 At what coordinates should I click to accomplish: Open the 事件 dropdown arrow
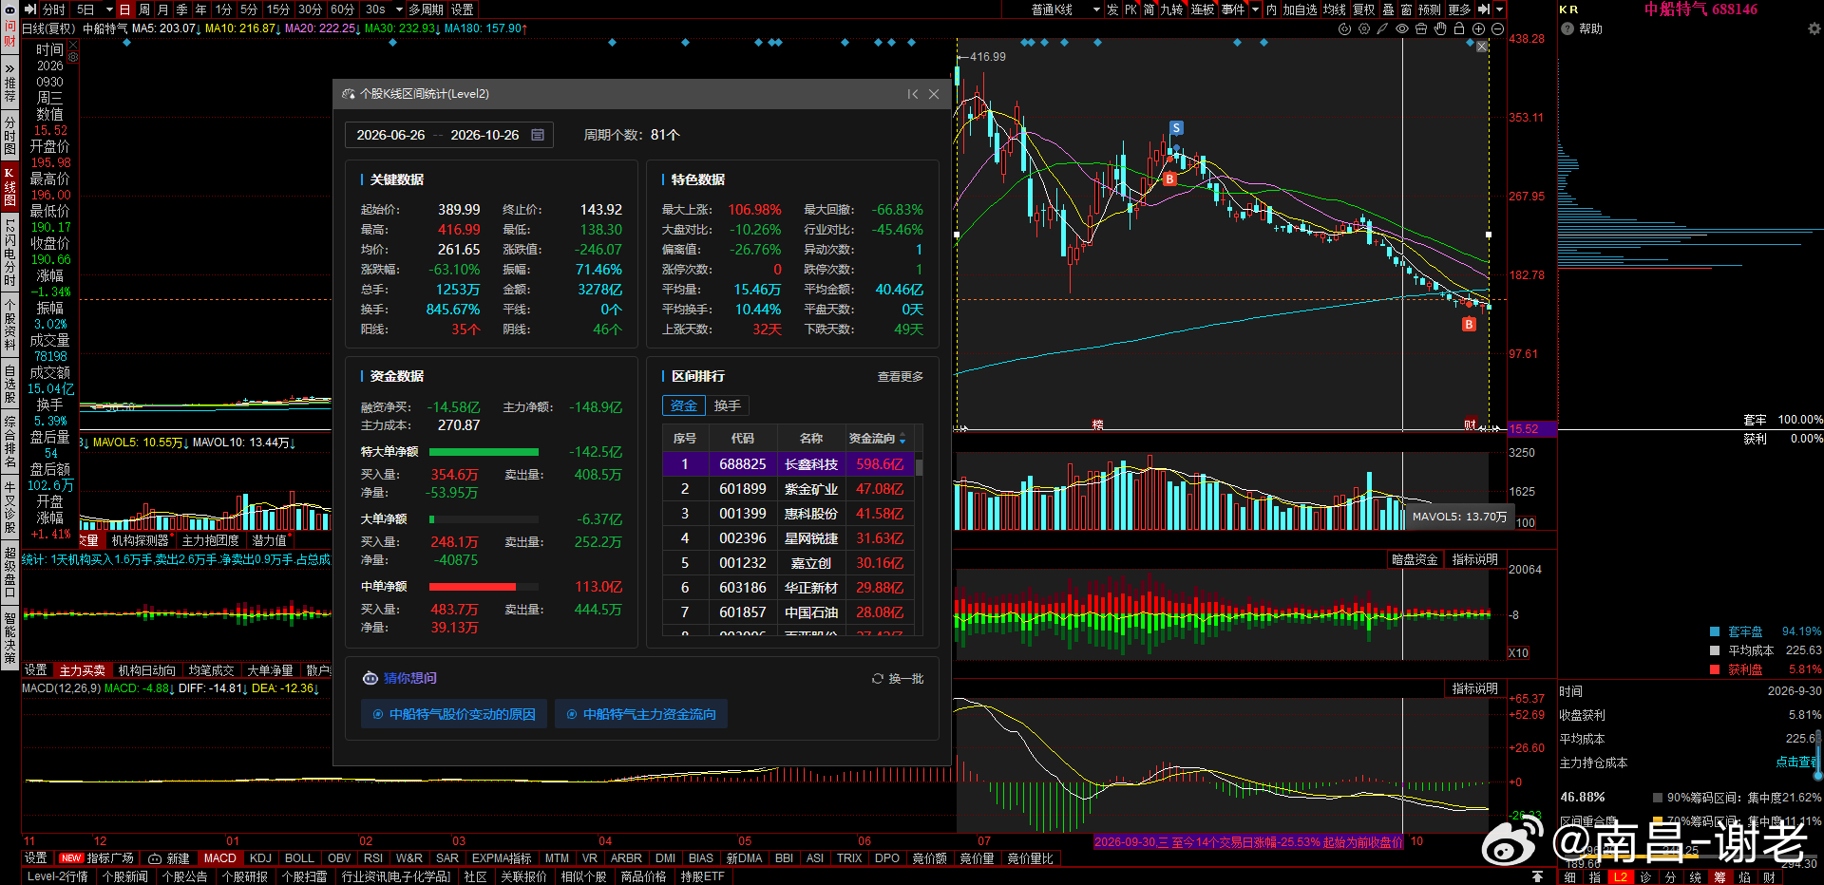(x=1255, y=9)
